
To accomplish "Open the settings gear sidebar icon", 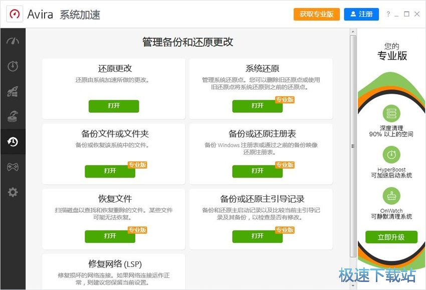I will [x=13, y=192].
